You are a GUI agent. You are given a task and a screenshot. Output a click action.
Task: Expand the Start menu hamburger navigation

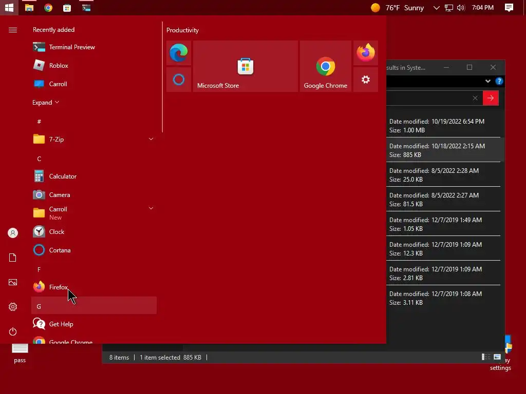tap(13, 30)
